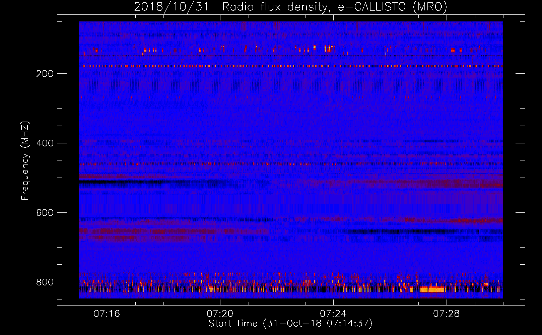Click the 07:16 time tick label
Image resolution: width=542 pixels, height=335 pixels.
(x=107, y=314)
